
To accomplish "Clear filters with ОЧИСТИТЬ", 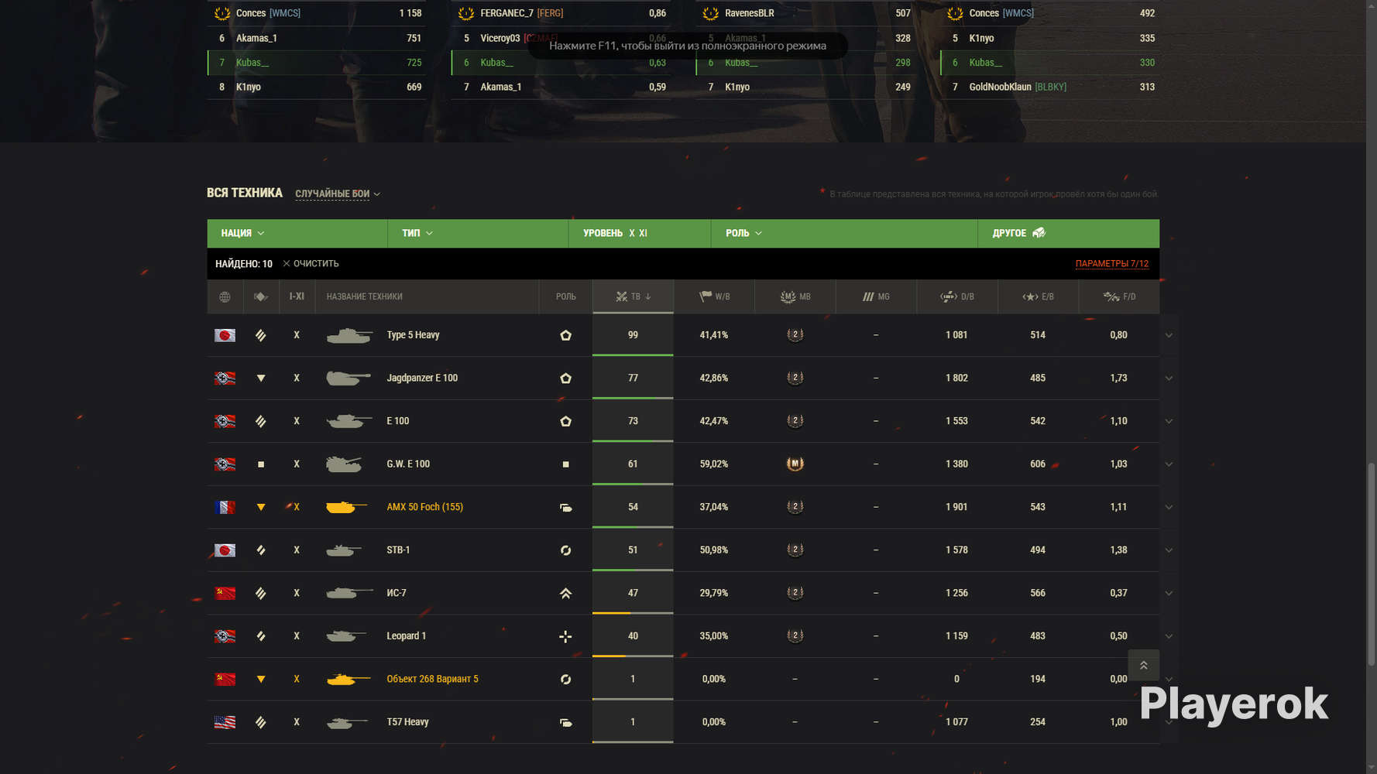I will 311,264.
